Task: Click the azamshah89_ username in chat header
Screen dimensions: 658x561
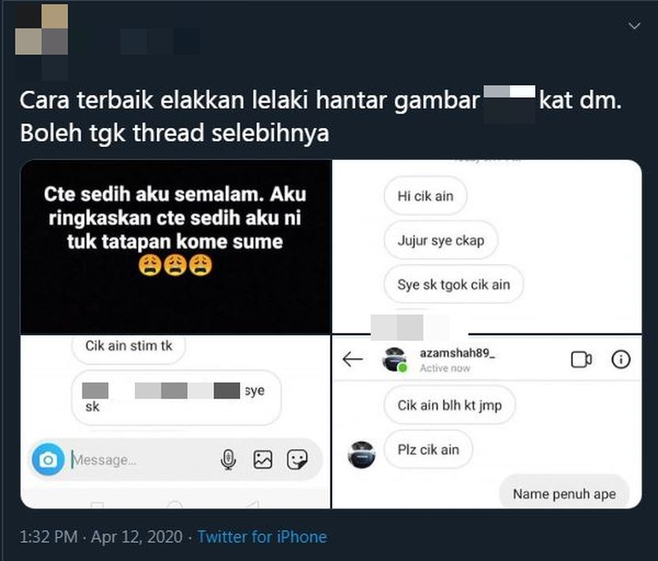Action: pyautogui.click(x=457, y=353)
